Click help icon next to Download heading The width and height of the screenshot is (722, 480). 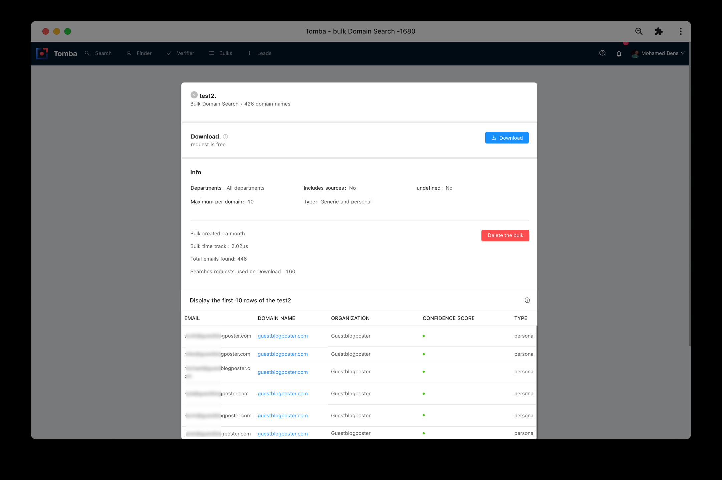pos(225,137)
